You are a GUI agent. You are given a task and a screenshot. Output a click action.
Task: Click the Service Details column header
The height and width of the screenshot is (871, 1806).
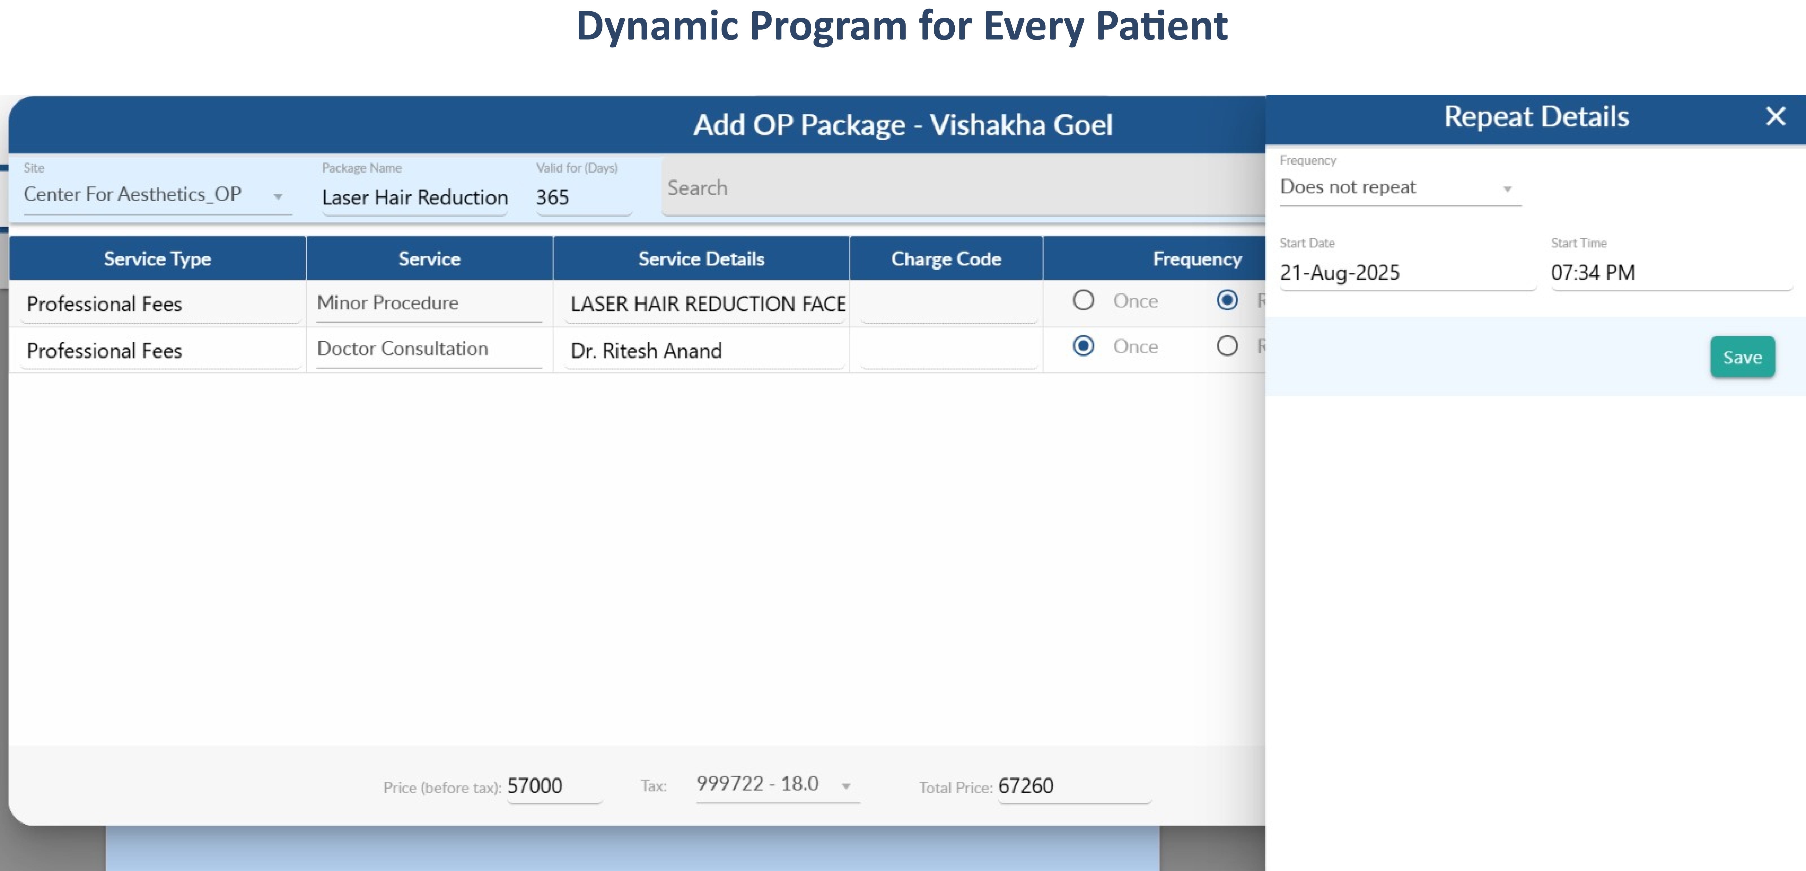[701, 259]
